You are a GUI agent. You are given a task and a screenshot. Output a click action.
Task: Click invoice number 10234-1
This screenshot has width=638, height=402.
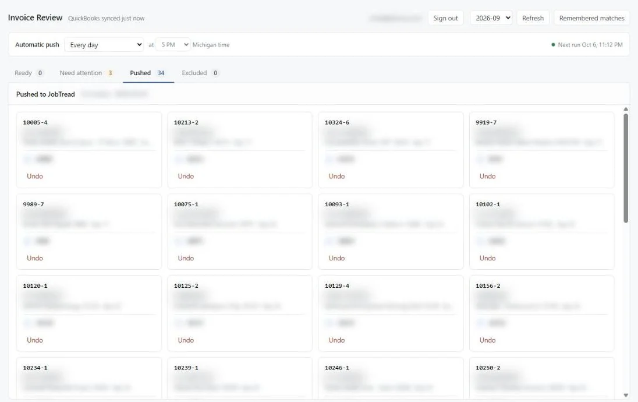[35, 368]
